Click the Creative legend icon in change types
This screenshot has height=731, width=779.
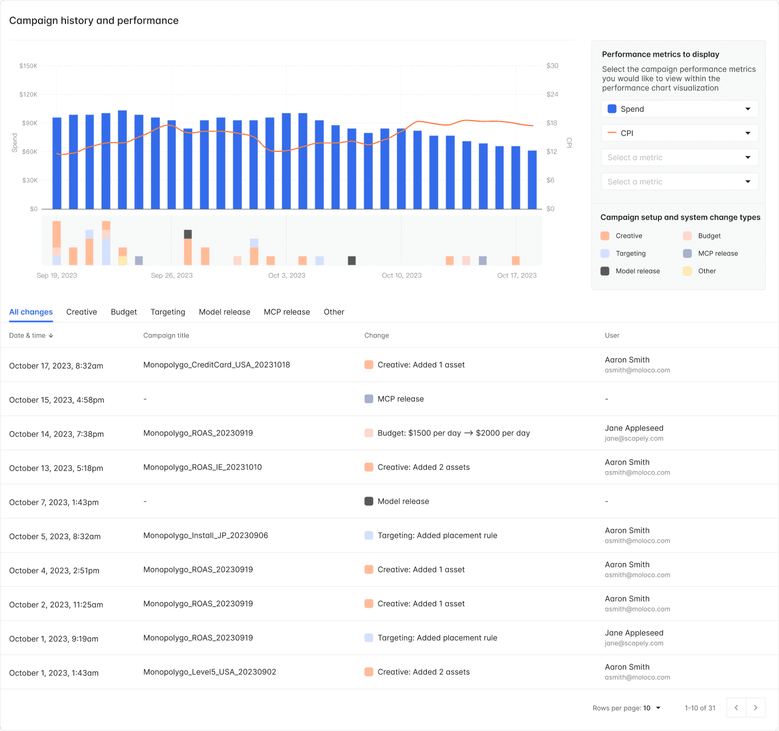click(x=605, y=236)
